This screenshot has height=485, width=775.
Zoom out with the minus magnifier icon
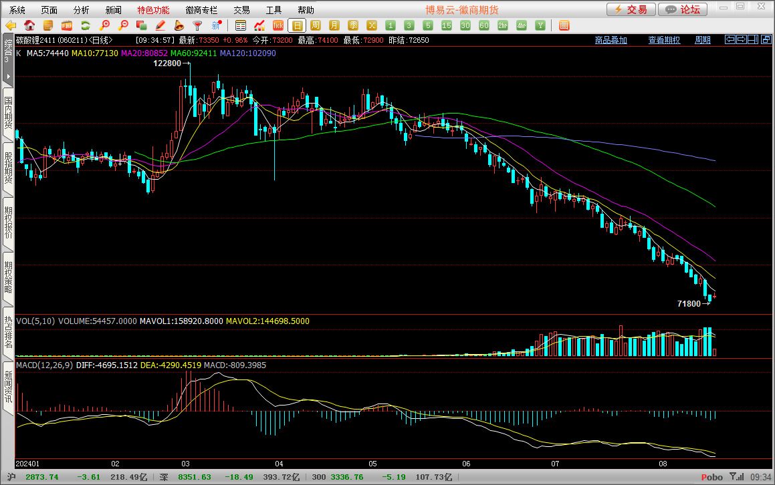coord(123,25)
